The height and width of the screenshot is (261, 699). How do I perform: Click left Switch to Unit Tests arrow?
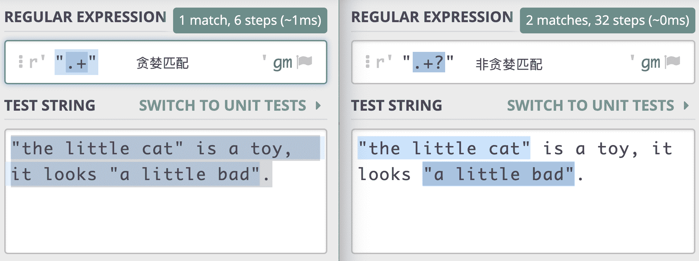click(318, 106)
